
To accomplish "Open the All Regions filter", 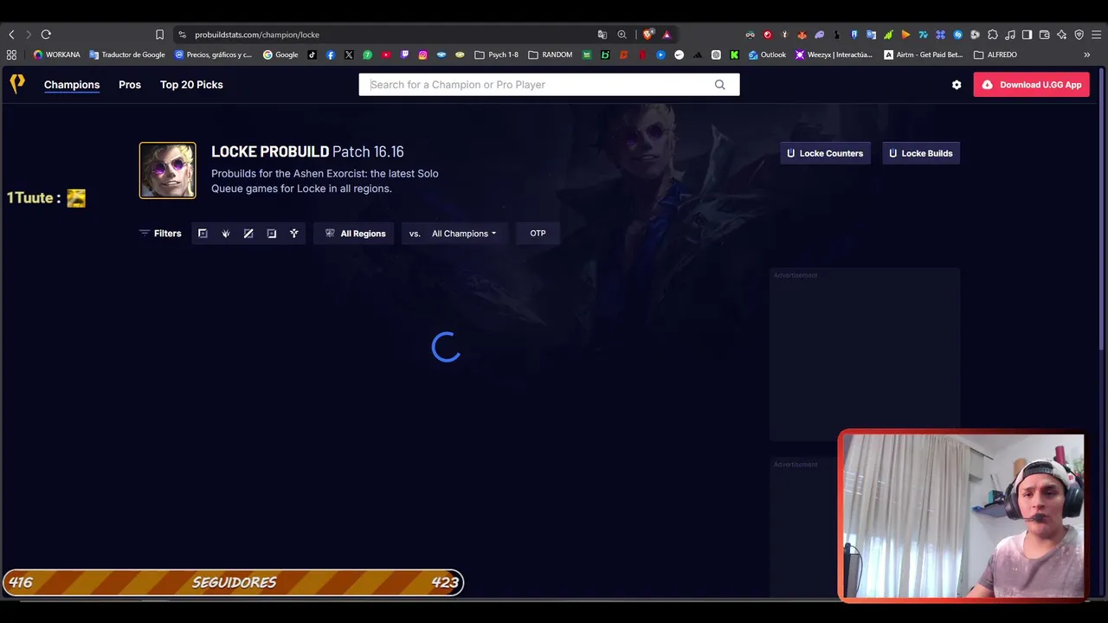I will [355, 234].
